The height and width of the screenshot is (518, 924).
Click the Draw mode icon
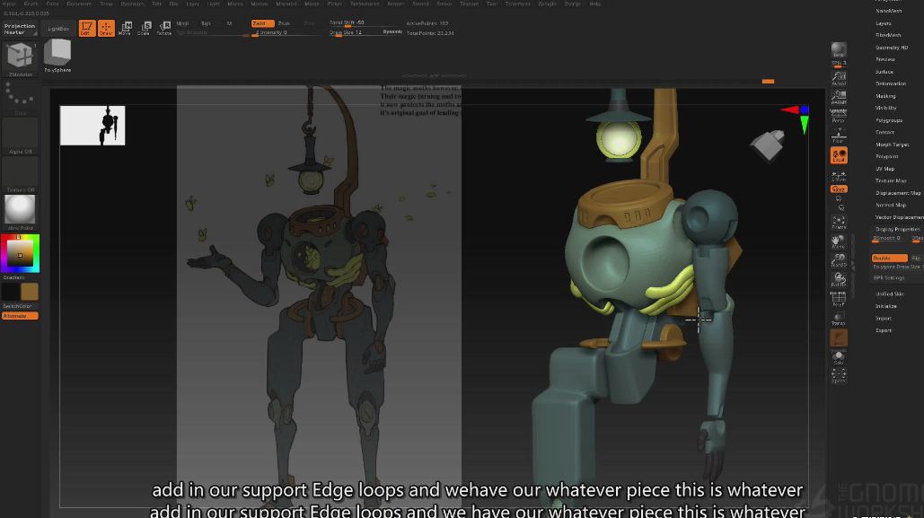click(x=106, y=28)
